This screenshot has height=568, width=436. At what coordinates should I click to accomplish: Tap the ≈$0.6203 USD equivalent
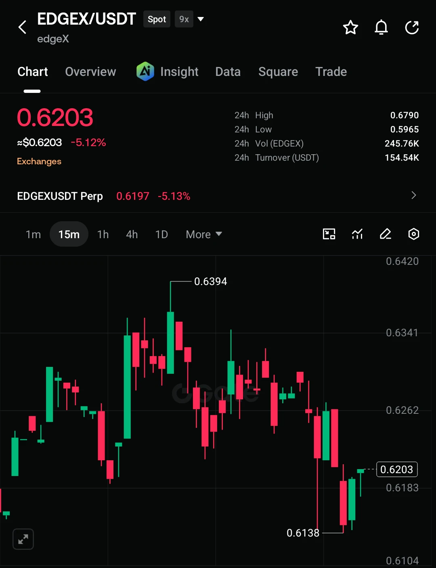40,143
